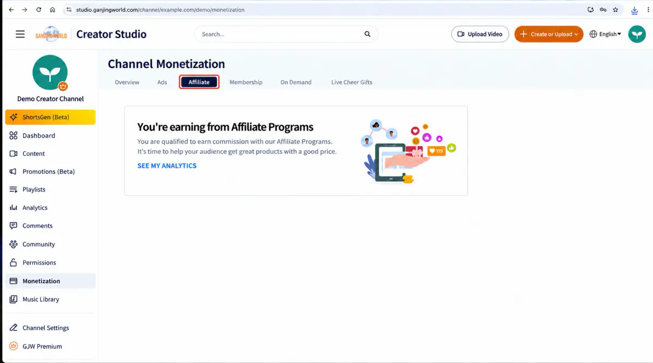Click the GanJingWorld logo

point(51,34)
